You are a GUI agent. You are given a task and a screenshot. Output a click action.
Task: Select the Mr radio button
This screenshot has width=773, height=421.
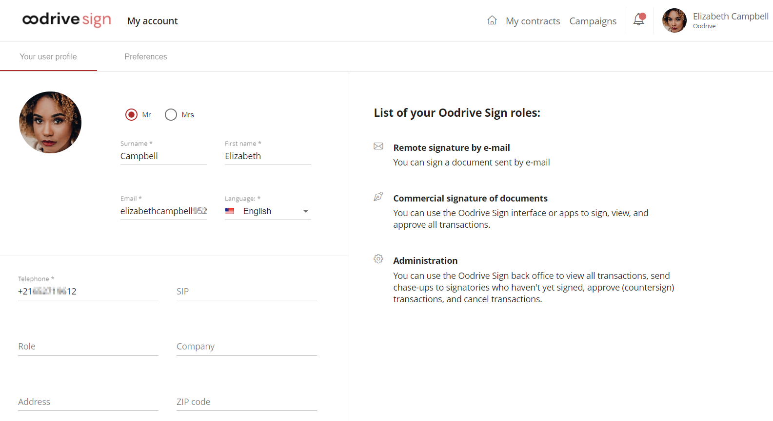131,115
